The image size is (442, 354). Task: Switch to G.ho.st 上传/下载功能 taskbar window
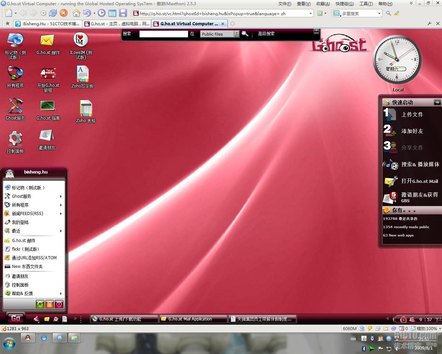pyautogui.click(x=124, y=319)
